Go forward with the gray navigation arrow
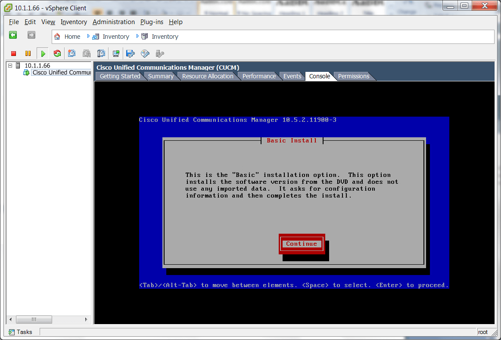This screenshot has width=501, height=340. [31, 35]
